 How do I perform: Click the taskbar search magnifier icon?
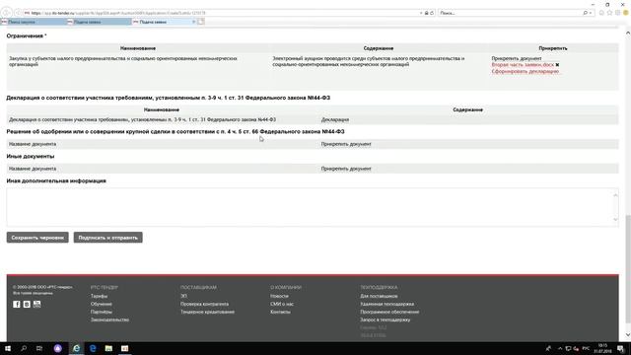[24, 348]
